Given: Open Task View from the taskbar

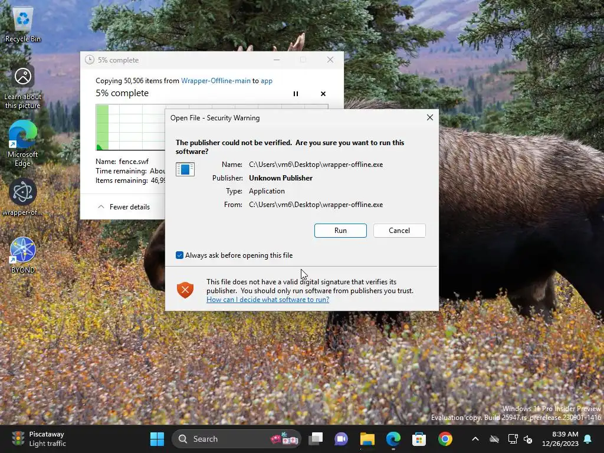Looking at the screenshot, I should pos(316,439).
